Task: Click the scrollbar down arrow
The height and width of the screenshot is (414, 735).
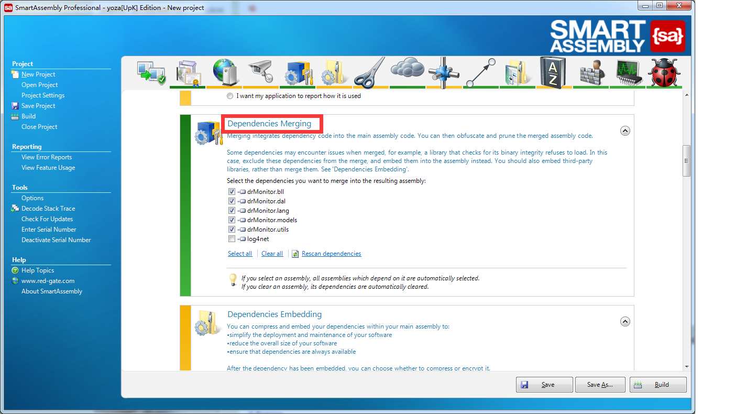Action: (x=686, y=366)
